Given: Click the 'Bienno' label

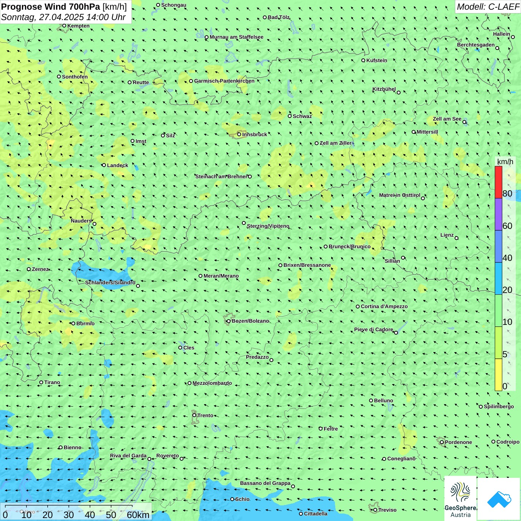Looking at the screenshot, I should pyautogui.click(x=72, y=447).
